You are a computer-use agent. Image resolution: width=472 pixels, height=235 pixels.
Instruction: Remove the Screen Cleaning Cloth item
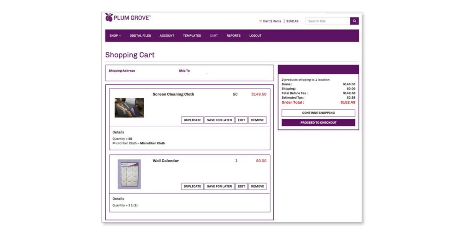(257, 120)
